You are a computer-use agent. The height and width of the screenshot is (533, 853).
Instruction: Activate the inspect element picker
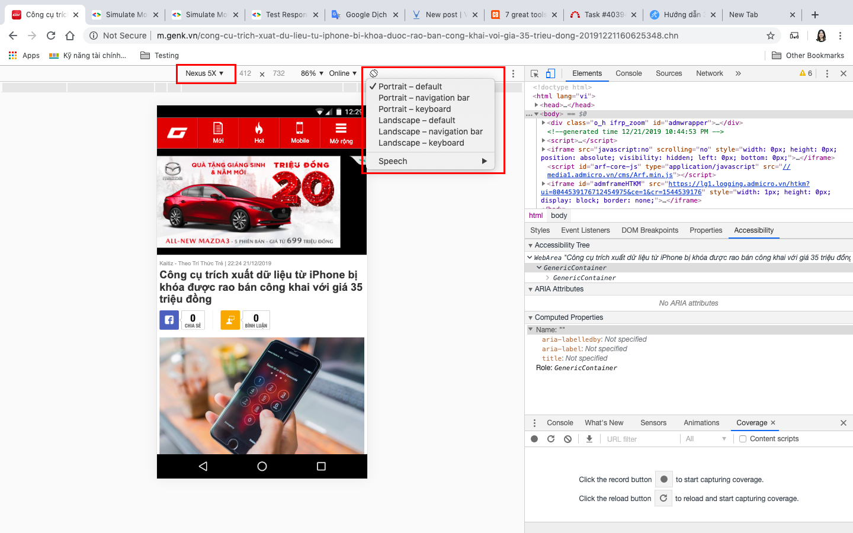click(x=534, y=73)
